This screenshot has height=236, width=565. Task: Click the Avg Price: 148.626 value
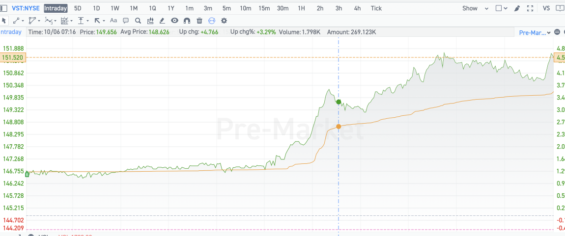(x=145, y=32)
